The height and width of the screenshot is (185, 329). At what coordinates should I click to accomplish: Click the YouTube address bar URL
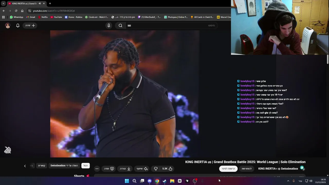pyautogui.click(x=54, y=11)
